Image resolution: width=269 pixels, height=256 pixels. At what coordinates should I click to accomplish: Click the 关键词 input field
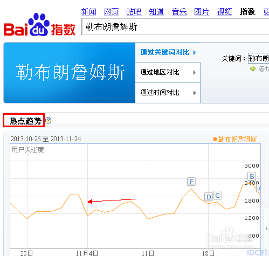point(258,58)
